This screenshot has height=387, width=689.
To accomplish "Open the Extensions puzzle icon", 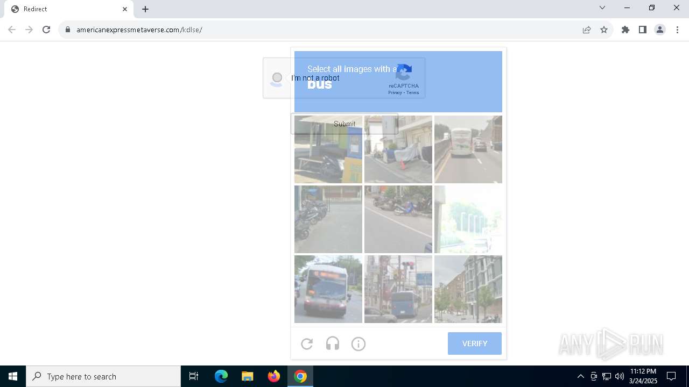I will pyautogui.click(x=625, y=30).
